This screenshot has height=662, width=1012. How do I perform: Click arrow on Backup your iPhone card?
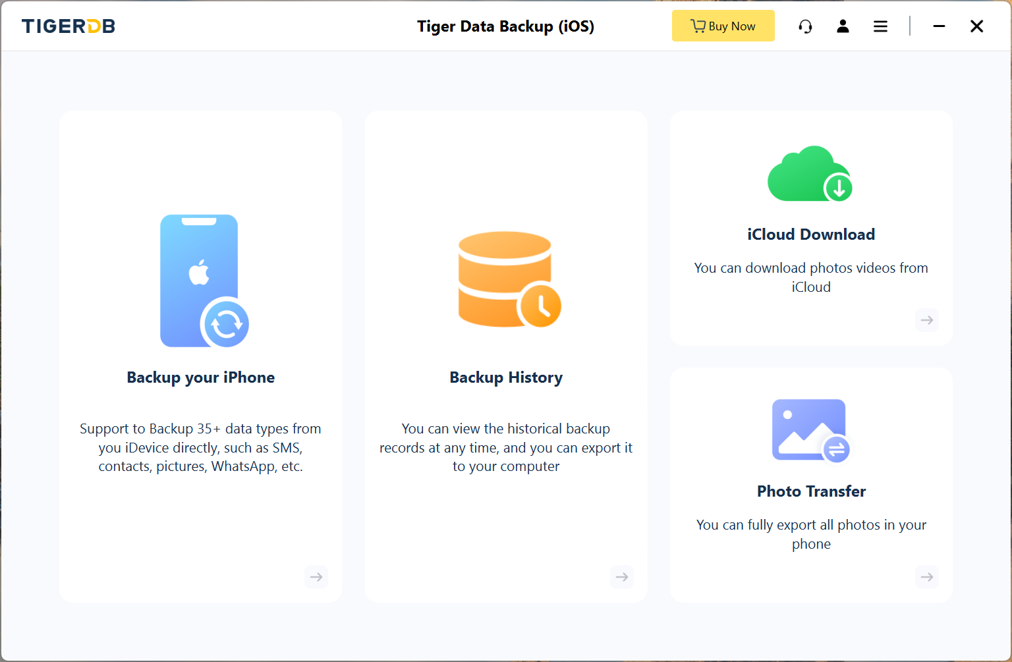pyautogui.click(x=316, y=577)
